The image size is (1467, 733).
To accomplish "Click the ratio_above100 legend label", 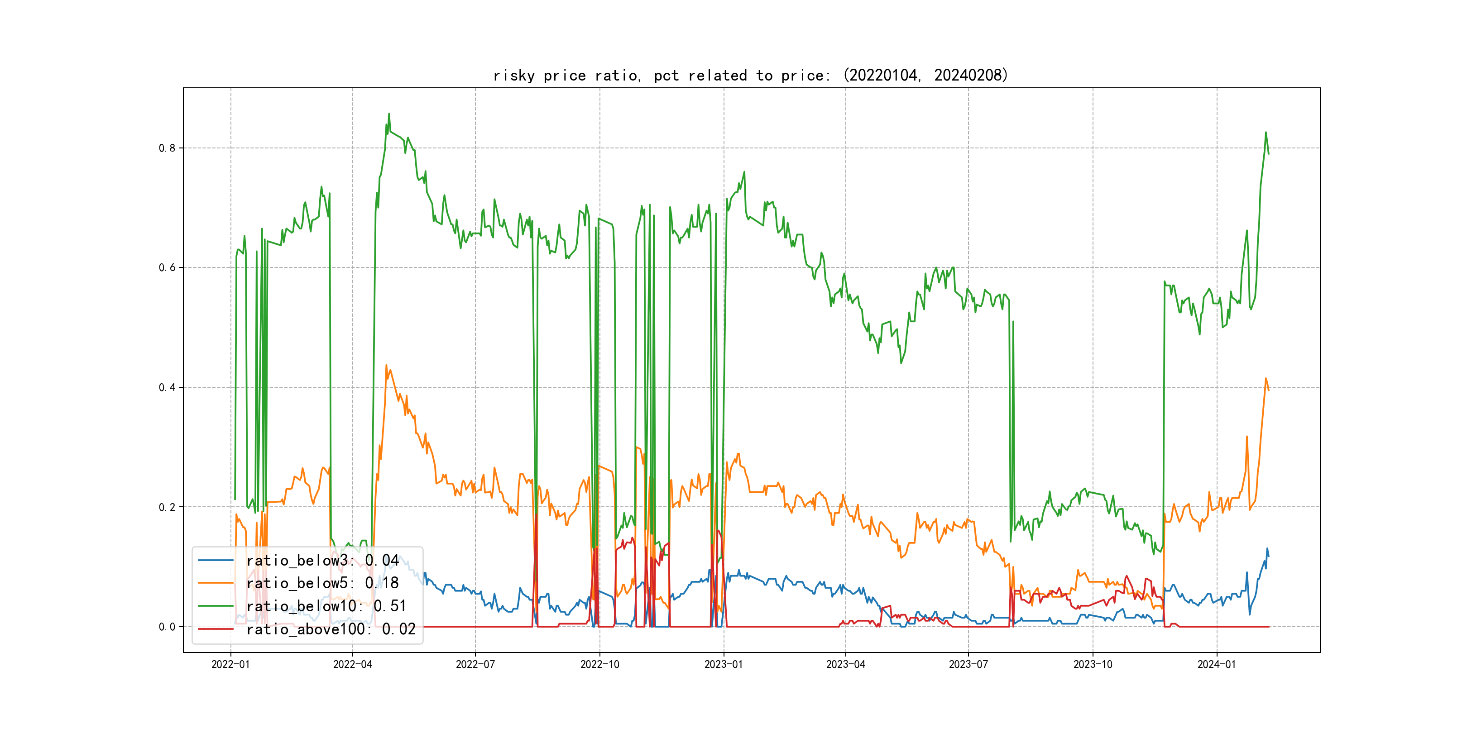I will 331,629.
